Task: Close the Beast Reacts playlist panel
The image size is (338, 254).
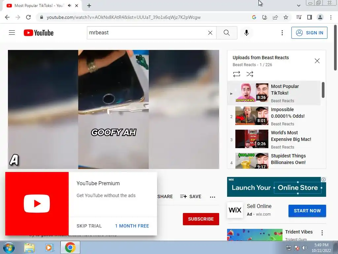Action: click(x=317, y=61)
